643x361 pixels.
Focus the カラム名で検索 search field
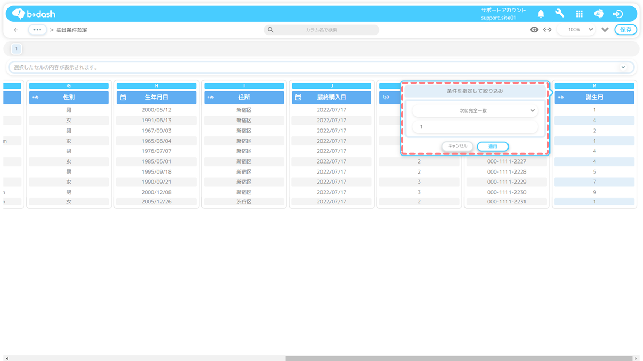[322, 30]
